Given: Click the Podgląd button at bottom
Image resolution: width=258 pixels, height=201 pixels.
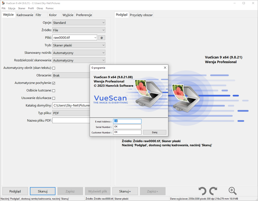Looking at the screenshot, I should pyautogui.click(x=15, y=191).
